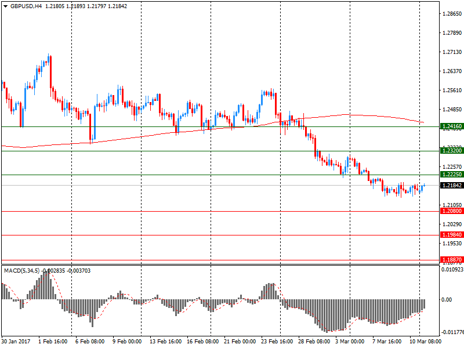The height and width of the screenshot is (348, 464).
Task: Click the 23 Feb 16:00 time label
Action: click(x=277, y=342)
